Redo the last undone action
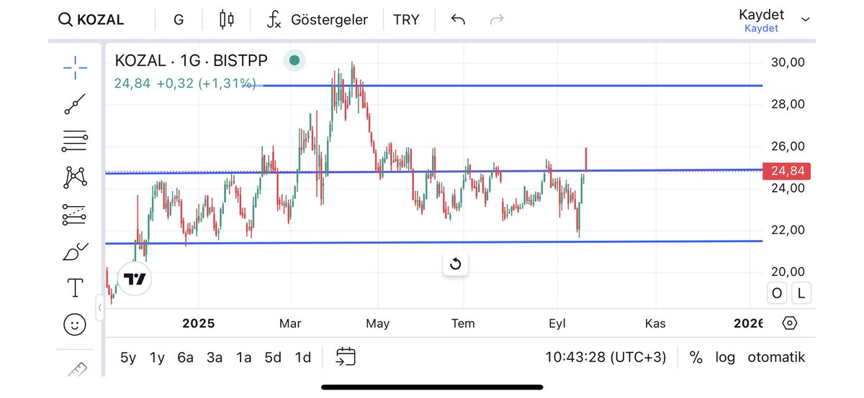This screenshot has height=398, width=864. 497,19
